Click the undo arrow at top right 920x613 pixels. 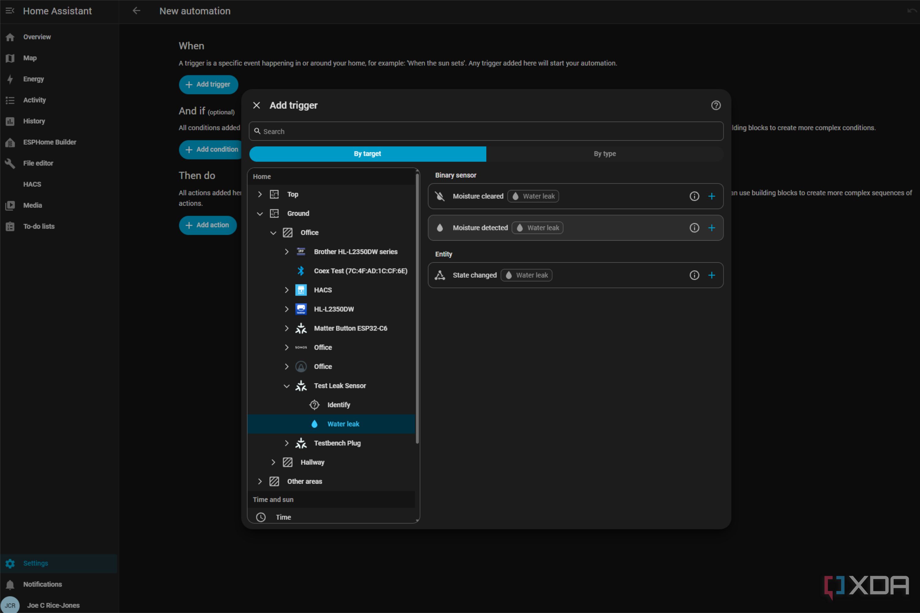click(911, 11)
